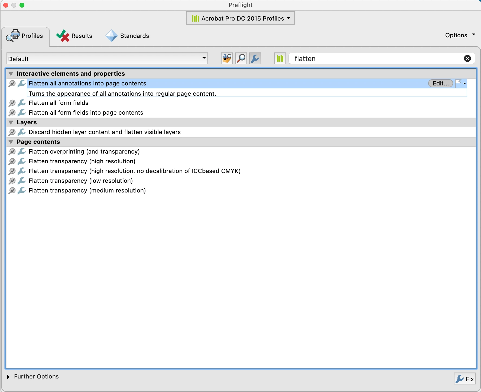Open the Options menu
The image size is (481, 392).
[x=460, y=35]
